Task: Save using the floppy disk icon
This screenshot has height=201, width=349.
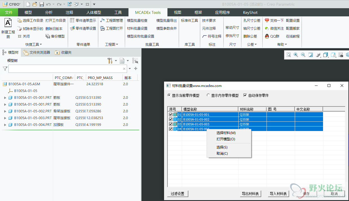Action: coord(42,4)
